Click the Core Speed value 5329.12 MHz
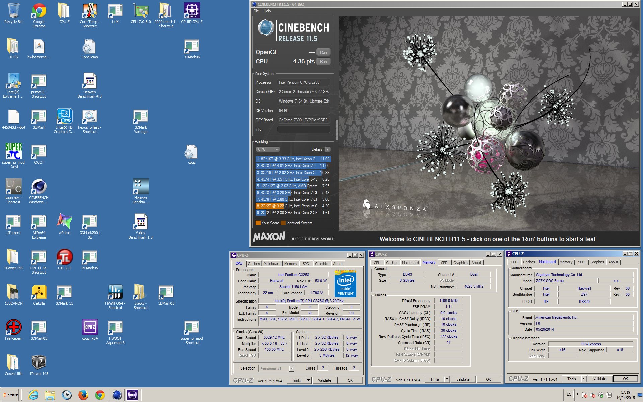The height and width of the screenshot is (402, 643). pyautogui.click(x=274, y=337)
